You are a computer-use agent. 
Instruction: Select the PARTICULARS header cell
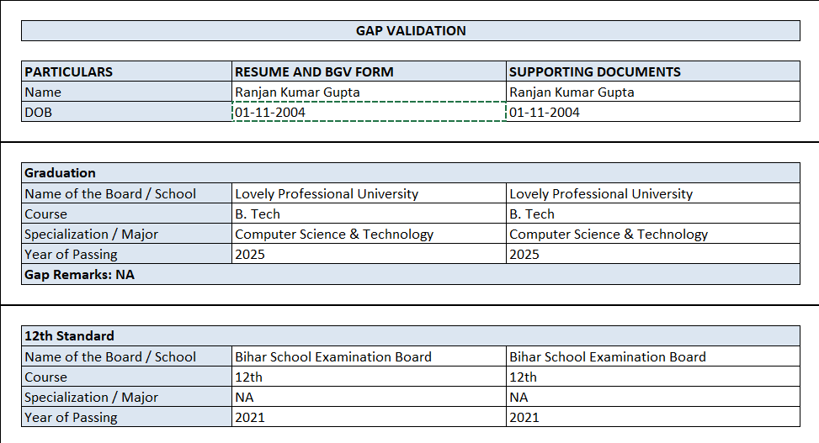126,71
